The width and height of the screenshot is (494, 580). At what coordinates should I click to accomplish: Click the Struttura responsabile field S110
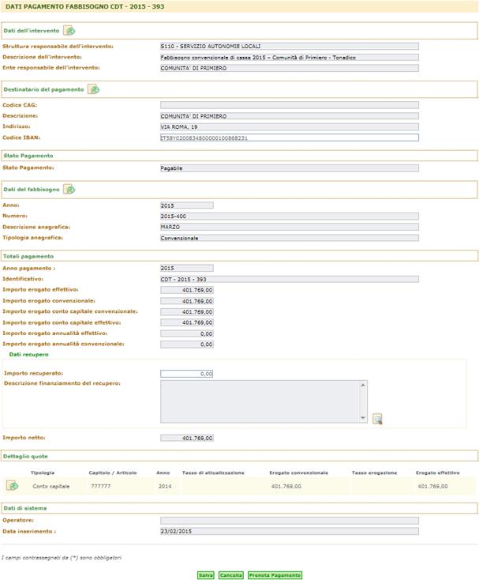pos(290,47)
